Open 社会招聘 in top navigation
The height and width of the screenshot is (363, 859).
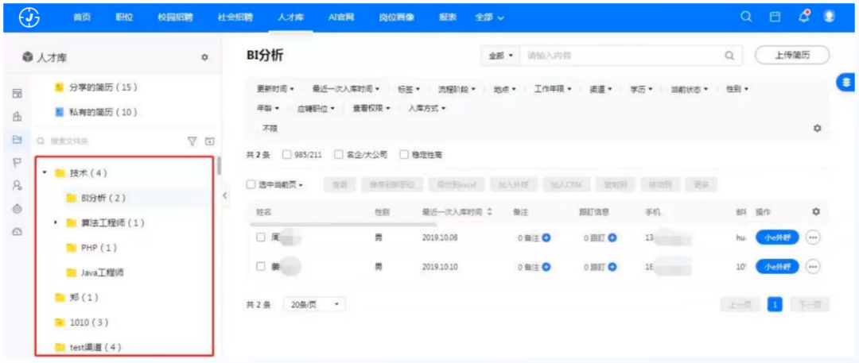point(235,17)
